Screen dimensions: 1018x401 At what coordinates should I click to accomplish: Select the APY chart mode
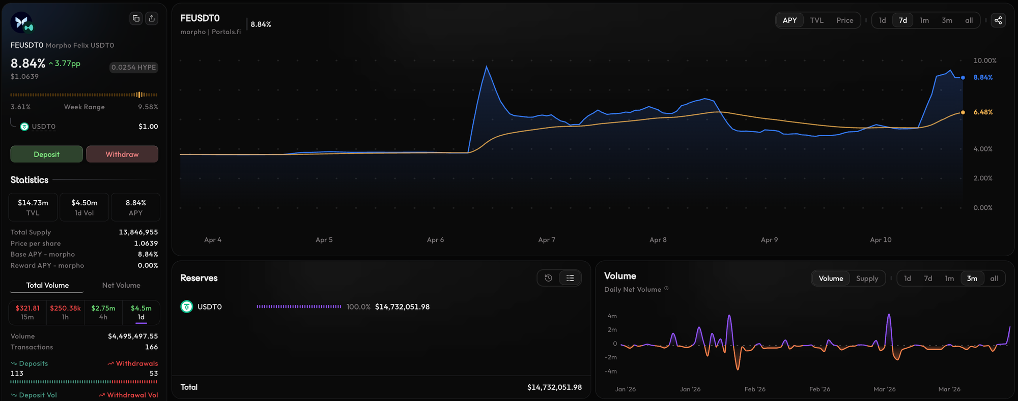point(789,20)
